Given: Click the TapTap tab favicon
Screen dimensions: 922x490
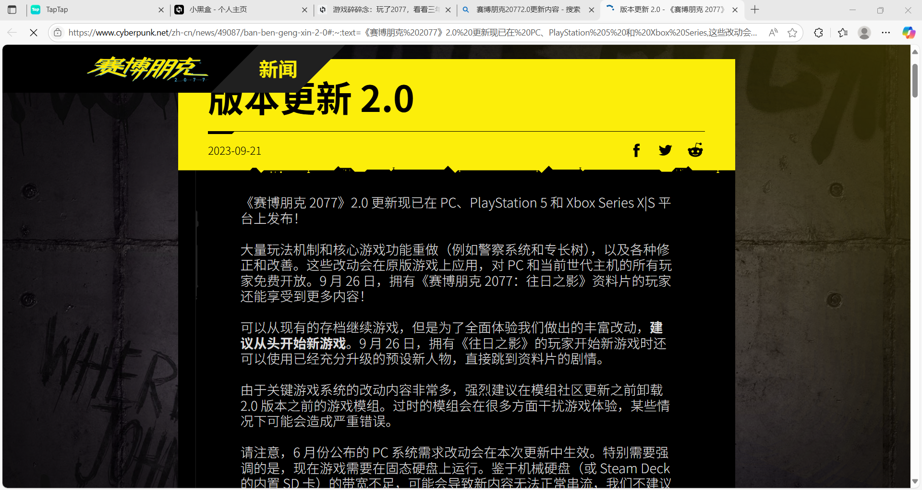Looking at the screenshot, I should [x=36, y=10].
